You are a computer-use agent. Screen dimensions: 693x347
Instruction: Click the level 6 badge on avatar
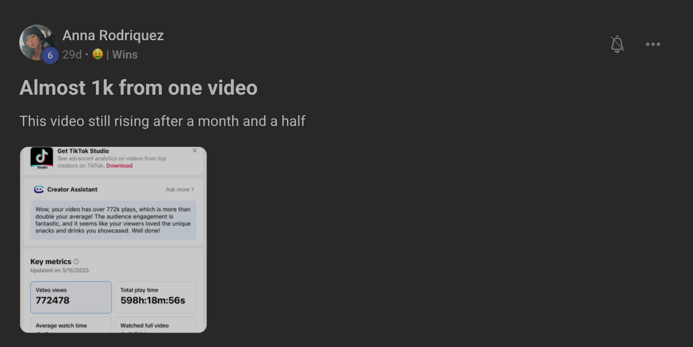point(50,55)
